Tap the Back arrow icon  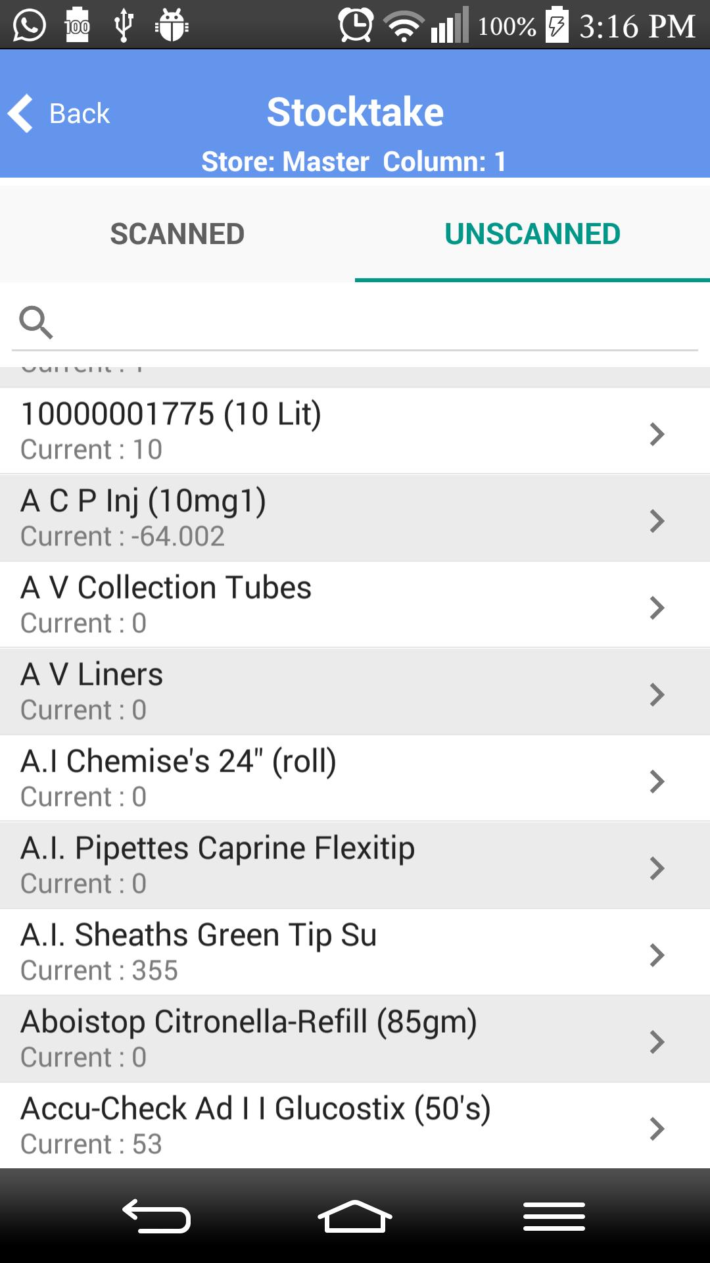[21, 113]
